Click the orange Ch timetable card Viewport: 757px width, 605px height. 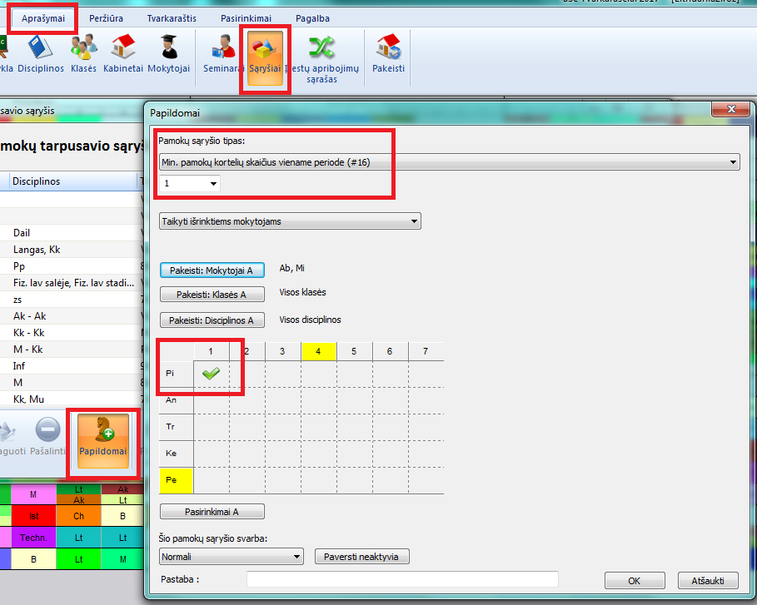[78, 516]
